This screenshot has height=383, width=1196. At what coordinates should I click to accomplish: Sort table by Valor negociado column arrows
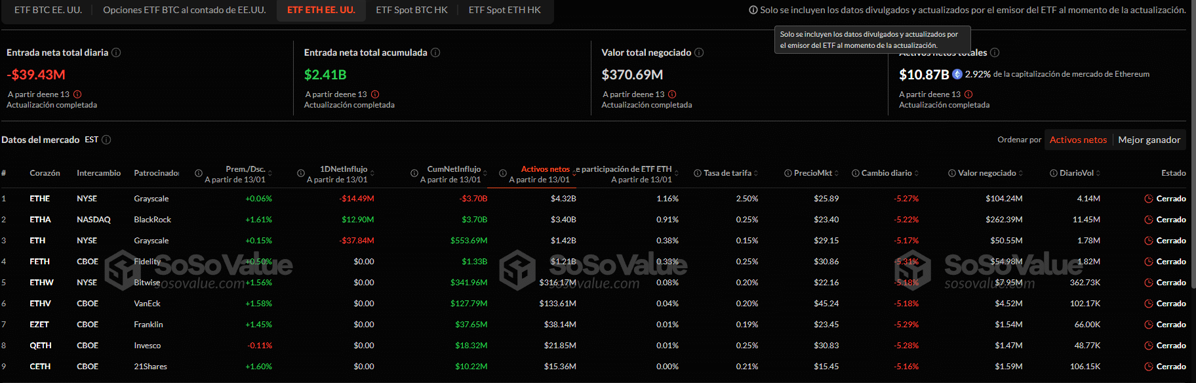tap(1020, 173)
